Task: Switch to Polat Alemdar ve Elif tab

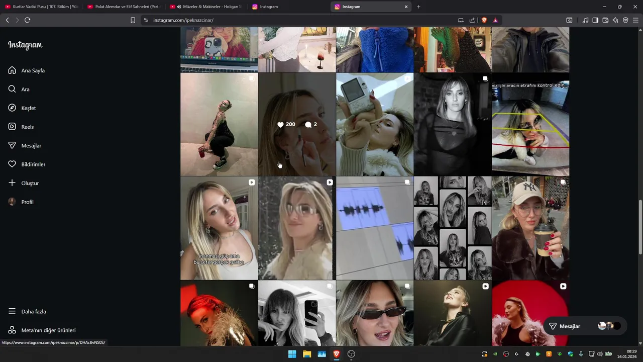Action: [x=124, y=7]
